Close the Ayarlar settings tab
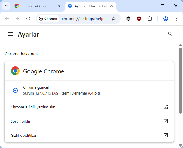Image resolution: width=183 pixels, height=148 pixels. [x=112, y=6]
